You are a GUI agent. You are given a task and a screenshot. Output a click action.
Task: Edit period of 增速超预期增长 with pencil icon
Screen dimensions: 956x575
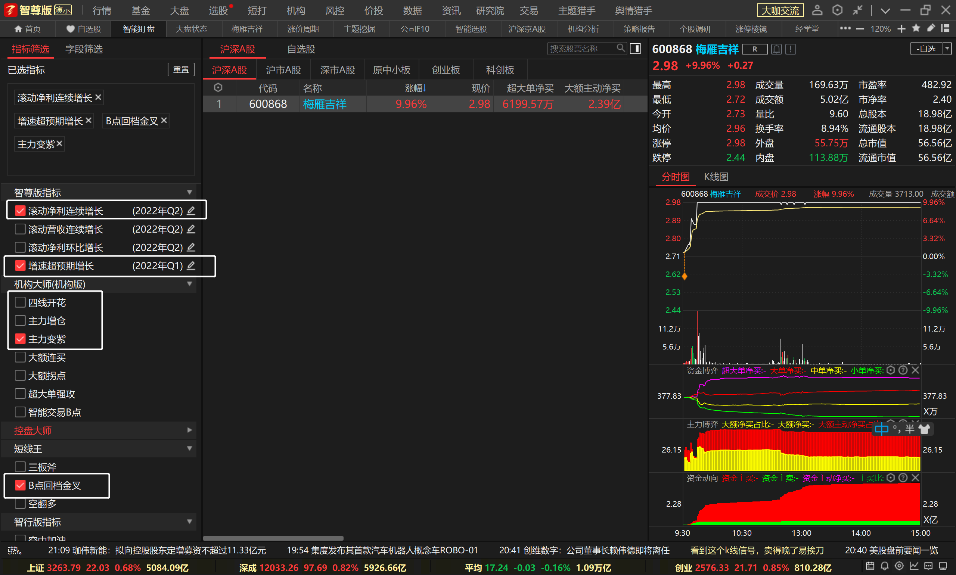coord(191,265)
